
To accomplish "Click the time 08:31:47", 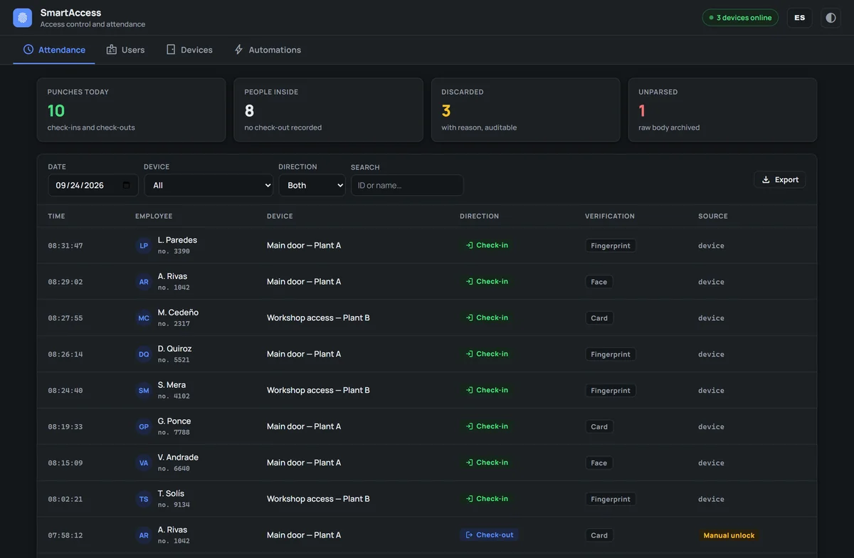I will click(65, 246).
